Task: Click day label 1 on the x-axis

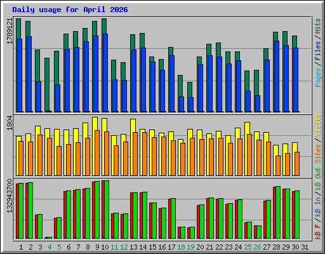Action: (21, 247)
